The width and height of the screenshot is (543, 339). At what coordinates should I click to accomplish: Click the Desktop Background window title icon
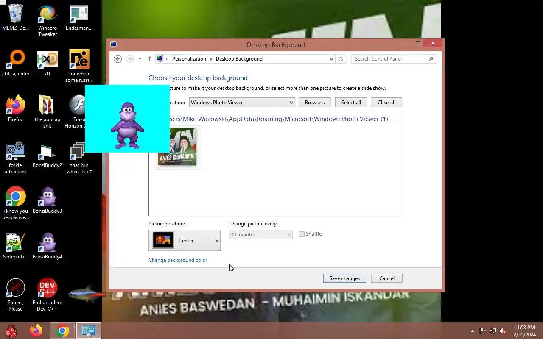tap(113, 44)
